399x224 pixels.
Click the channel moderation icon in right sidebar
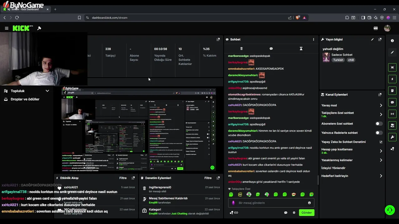click(392, 125)
